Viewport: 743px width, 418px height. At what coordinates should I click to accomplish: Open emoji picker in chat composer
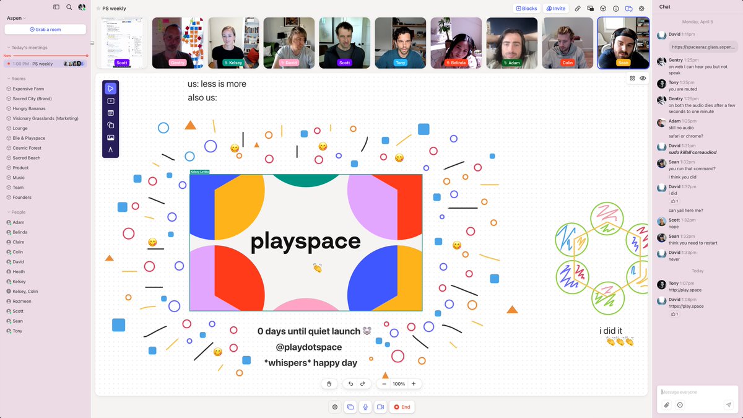click(680, 405)
